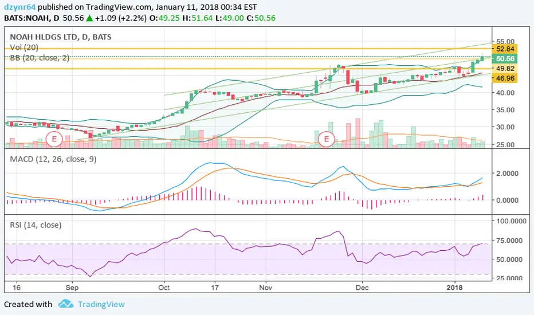Viewport: 534px width, 315px height.
Task: Click the November earnings E marker
Action: coord(327,139)
